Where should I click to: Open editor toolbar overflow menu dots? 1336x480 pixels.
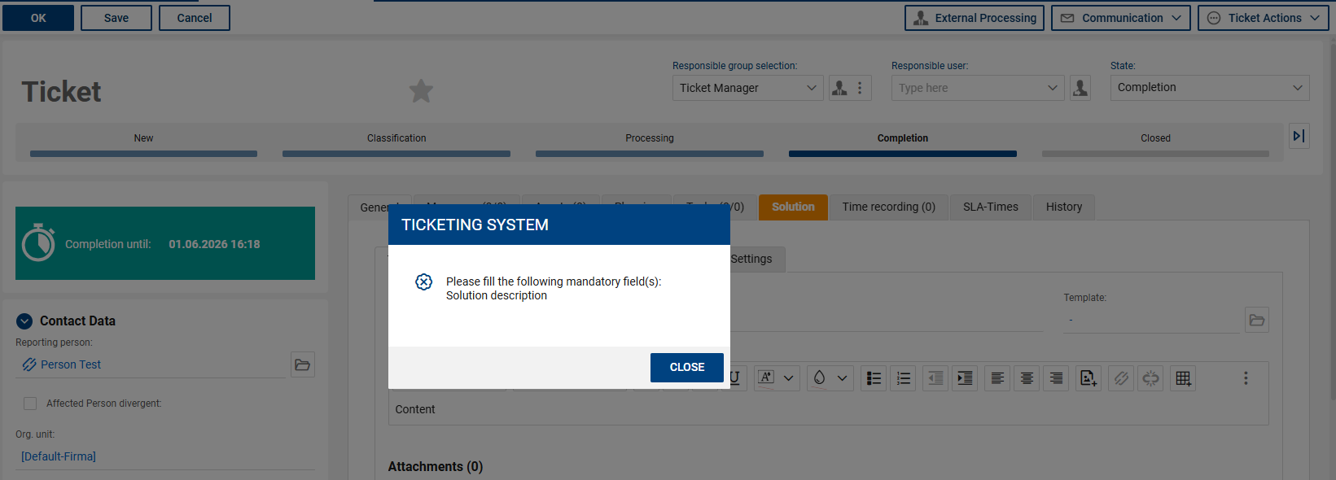[1246, 377]
